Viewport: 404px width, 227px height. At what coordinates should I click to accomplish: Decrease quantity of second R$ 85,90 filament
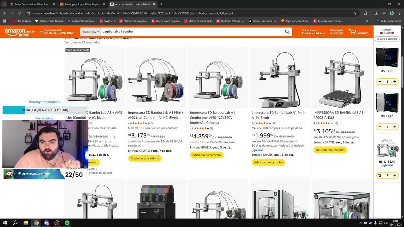tap(380, 127)
